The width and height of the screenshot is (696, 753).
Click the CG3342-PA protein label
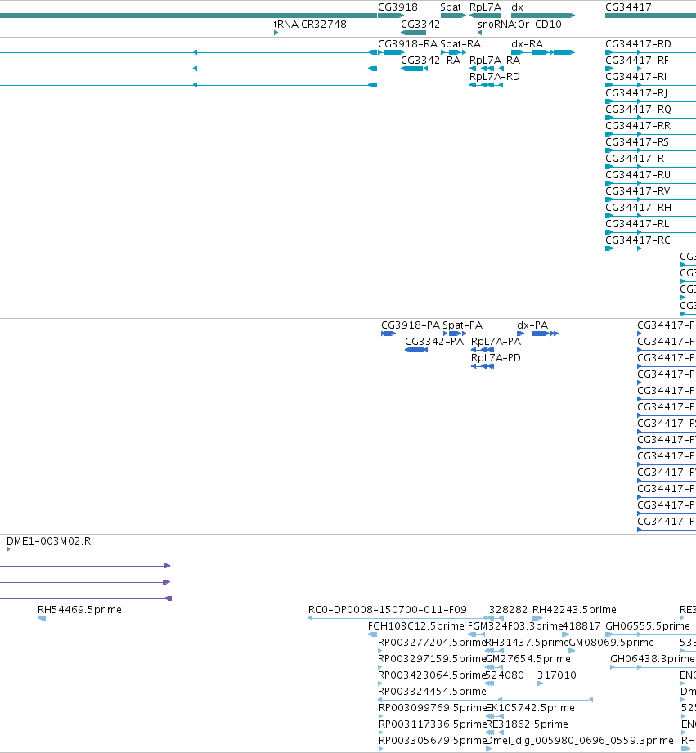point(434,342)
